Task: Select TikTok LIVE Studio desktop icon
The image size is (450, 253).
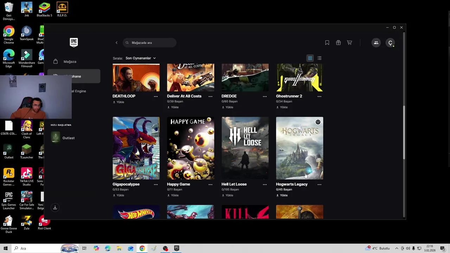Action: pyautogui.click(x=26, y=177)
